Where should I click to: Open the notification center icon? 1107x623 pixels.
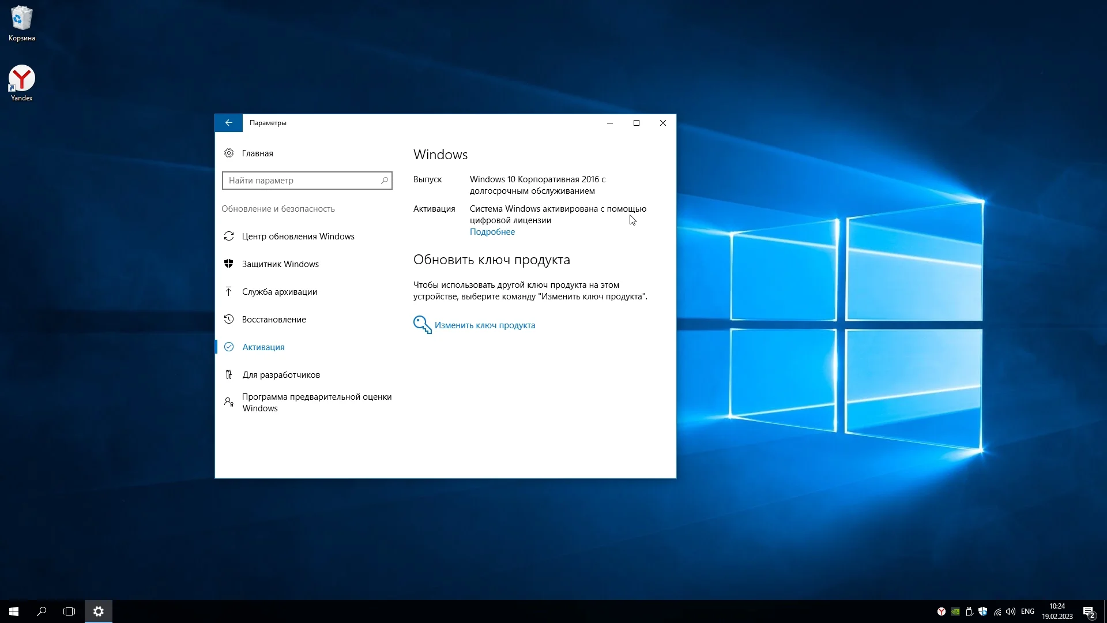click(1089, 611)
